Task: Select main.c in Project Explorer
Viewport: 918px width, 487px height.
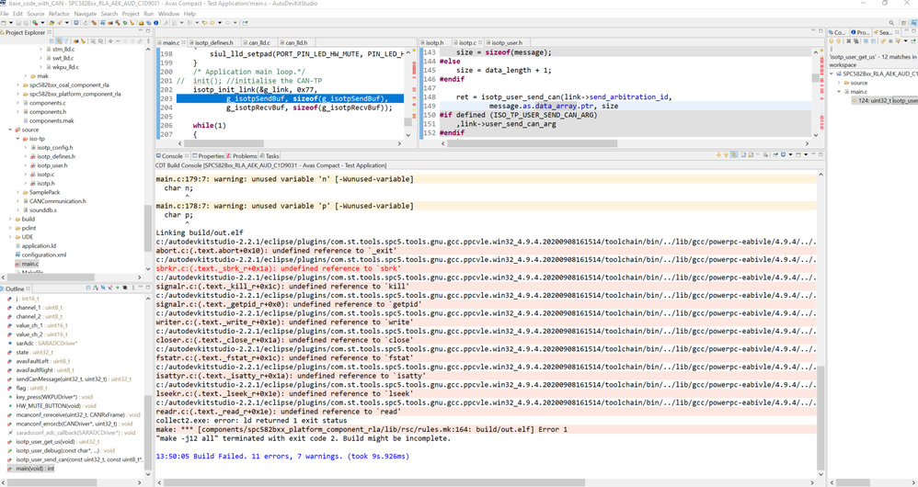Action: point(29,264)
